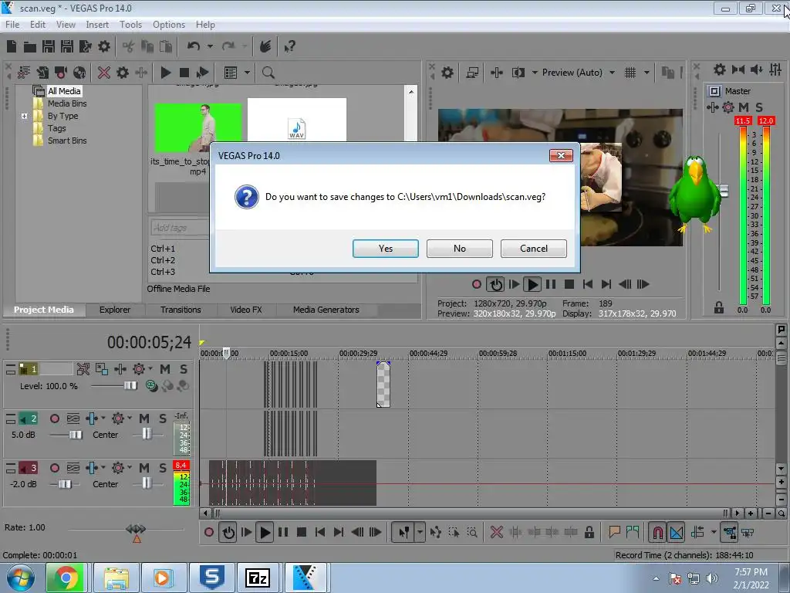Click the Delete red X in timeline toolbar
Image resolution: width=790 pixels, height=593 pixels.
[497, 533]
